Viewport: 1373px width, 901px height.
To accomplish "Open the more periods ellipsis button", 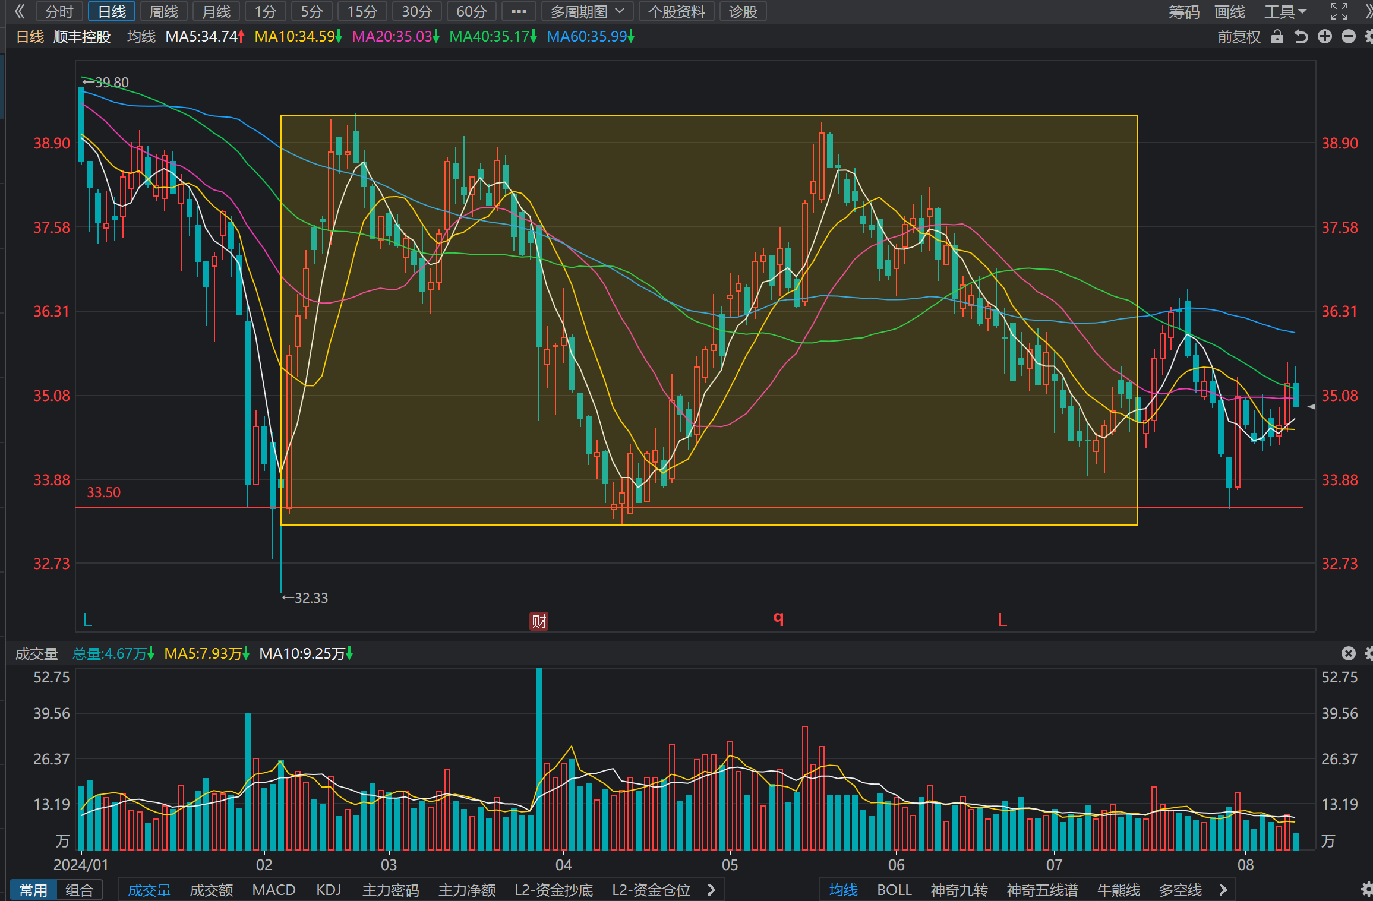I will (x=519, y=11).
